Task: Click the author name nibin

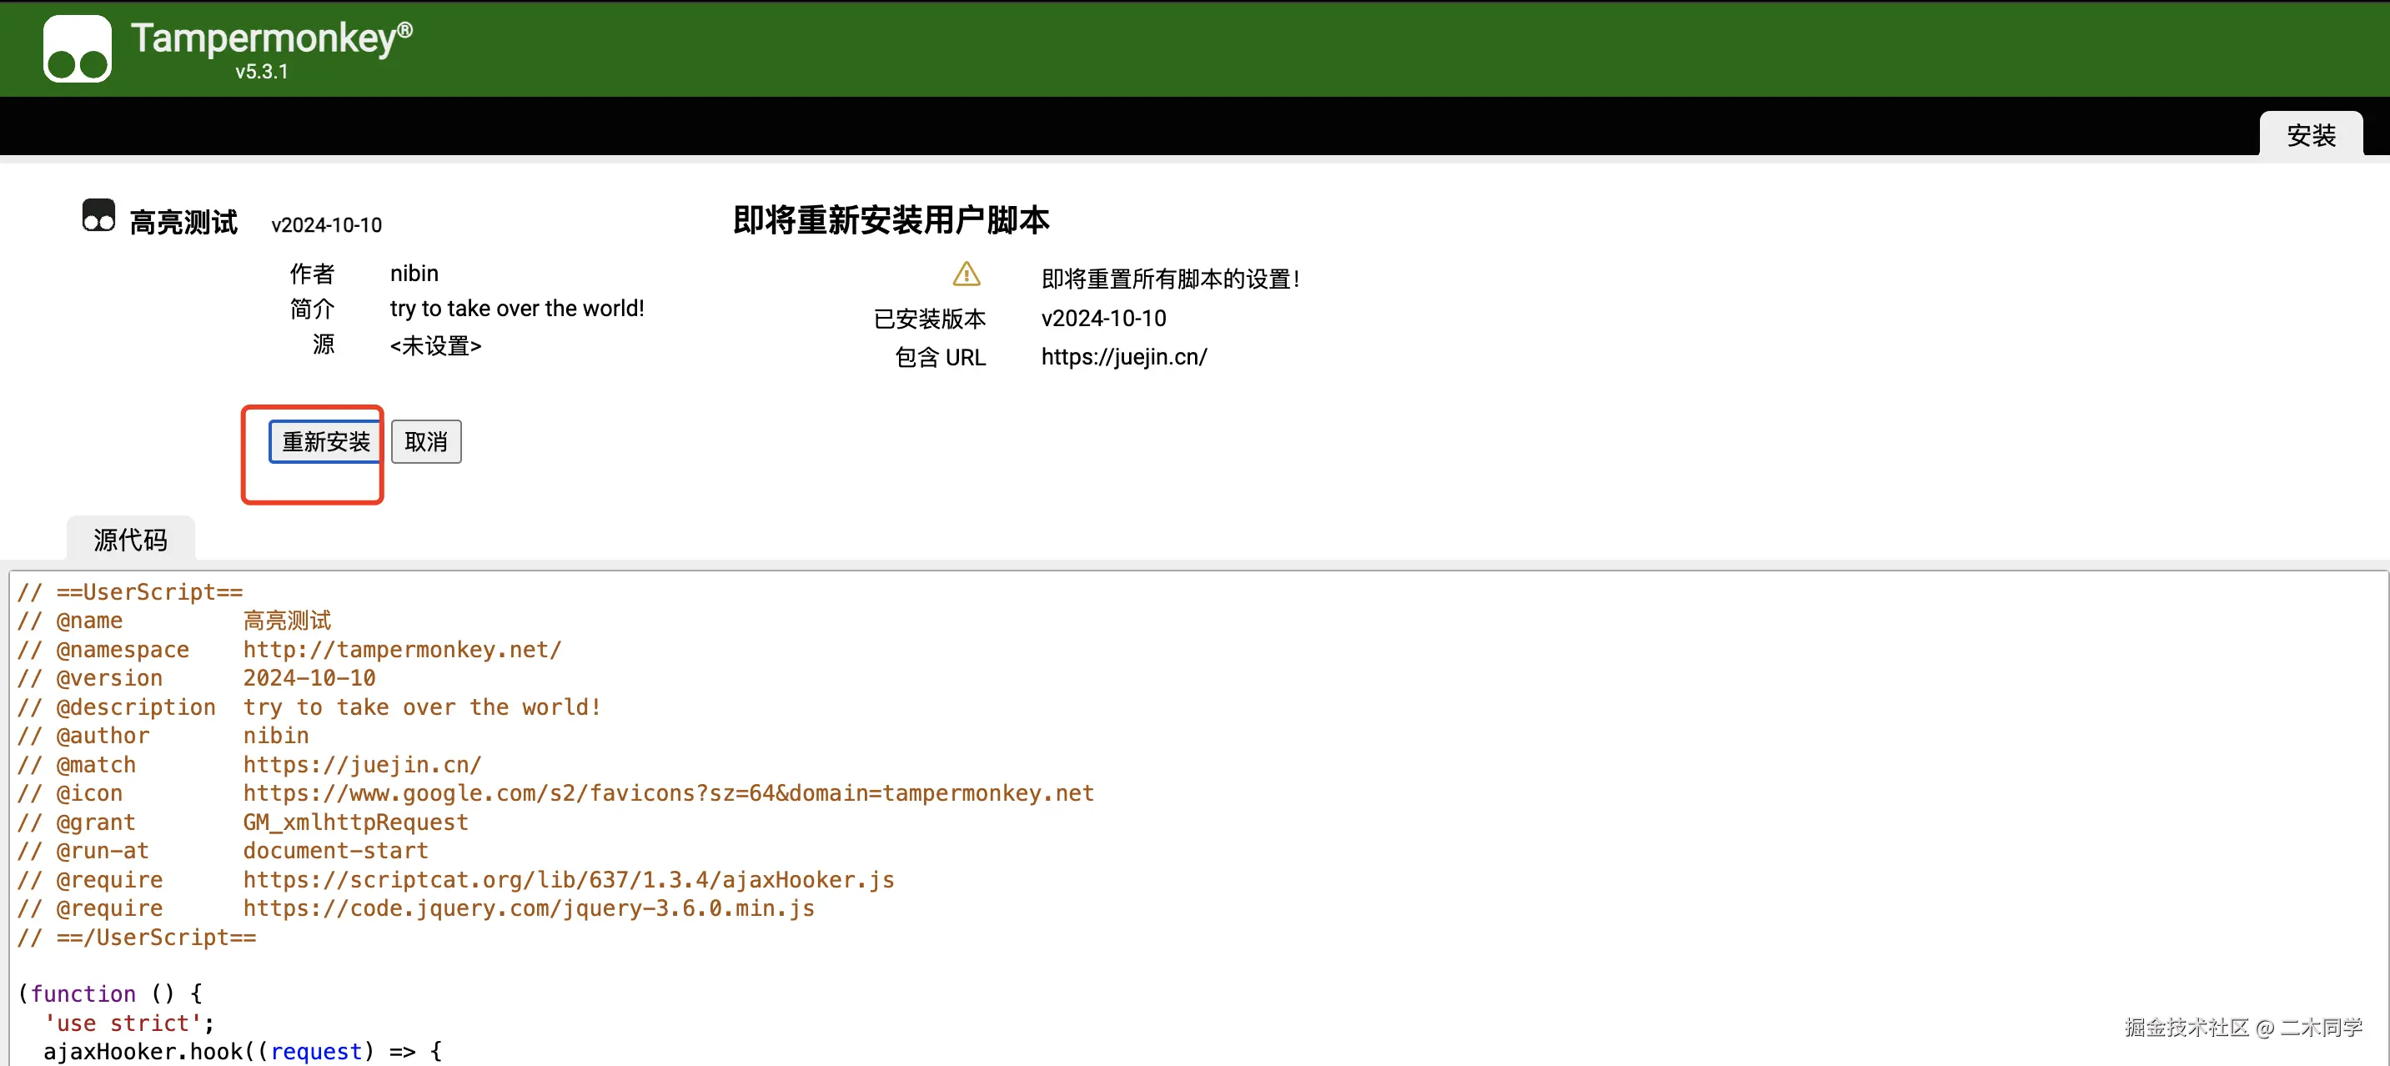Action: [x=414, y=274]
